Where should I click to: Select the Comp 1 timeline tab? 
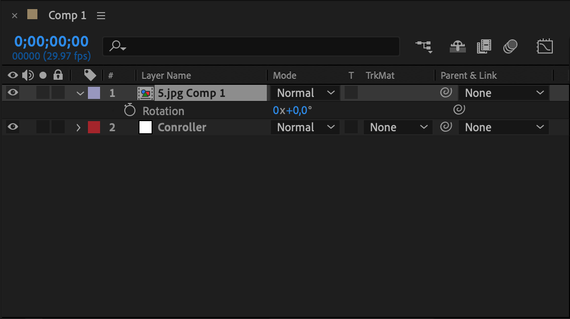[x=67, y=16]
